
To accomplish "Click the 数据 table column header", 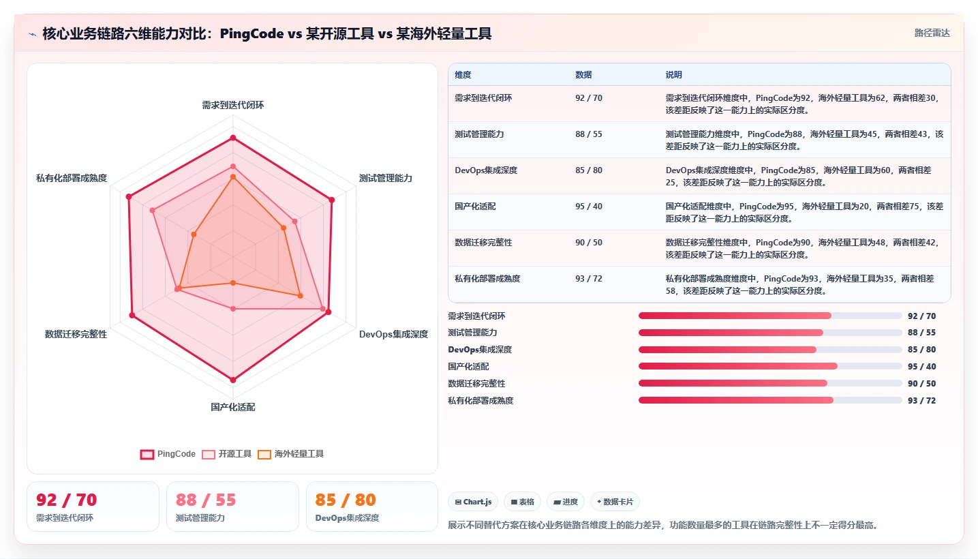I will (x=583, y=75).
